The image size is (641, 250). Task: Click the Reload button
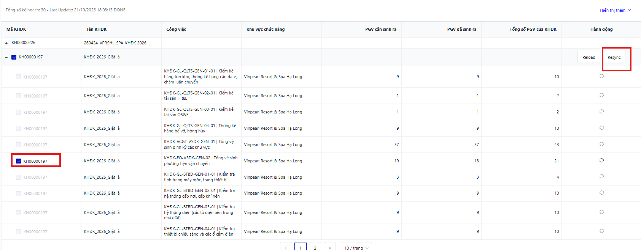tap(589, 57)
